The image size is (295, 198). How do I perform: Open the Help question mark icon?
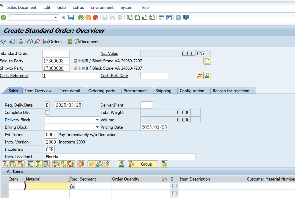coord(178,18)
